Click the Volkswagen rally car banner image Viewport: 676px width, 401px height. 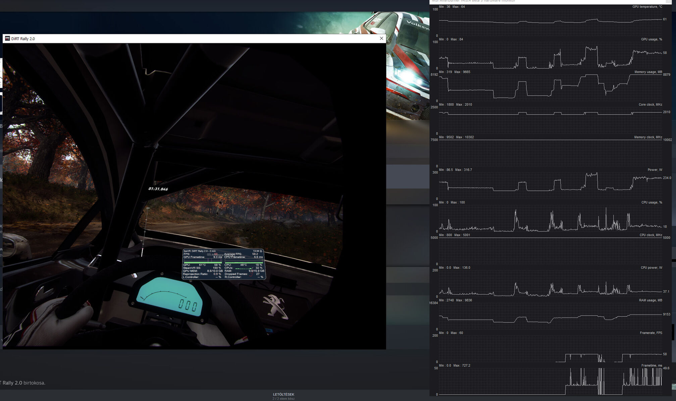[x=408, y=67]
